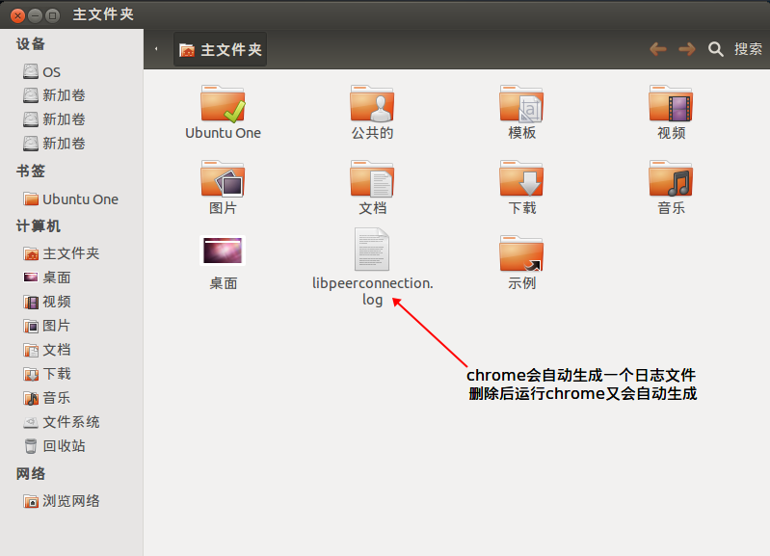
Task: Open the Ubuntu One folder icon
Action: (x=223, y=104)
